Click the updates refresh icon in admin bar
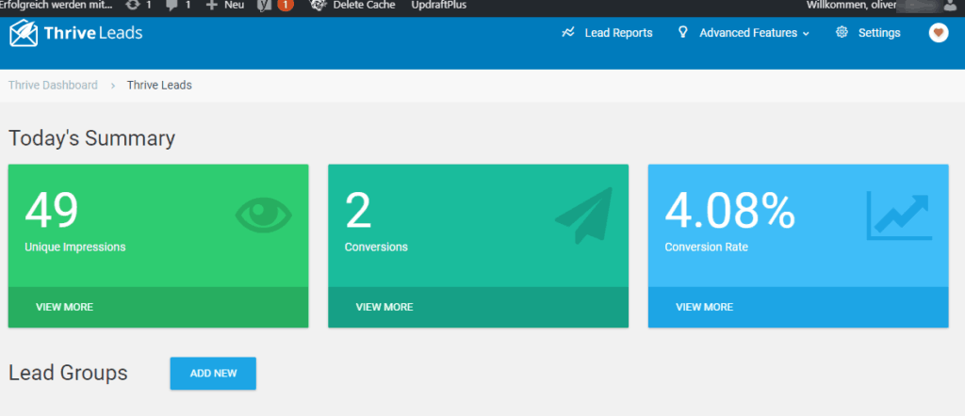The width and height of the screenshot is (965, 416). coord(132,5)
